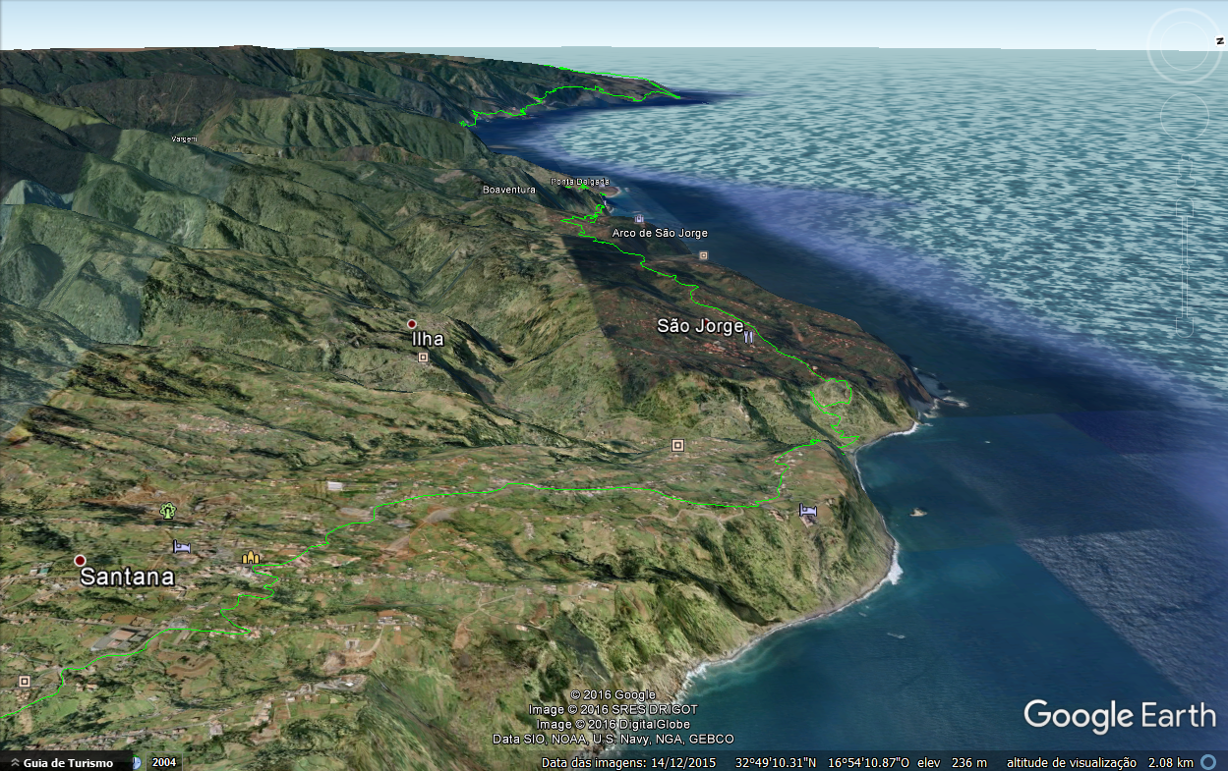The height and width of the screenshot is (771, 1228).
Task: Click the yellow attraction icon right of Santana
Action: click(252, 557)
